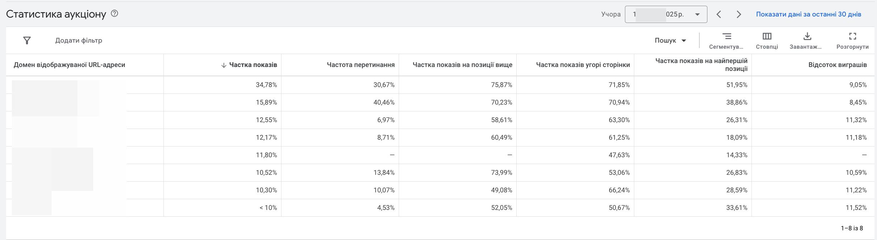This screenshot has width=877, height=240.
Task: Click the Сегментувати segment icon
Action: coord(726,37)
